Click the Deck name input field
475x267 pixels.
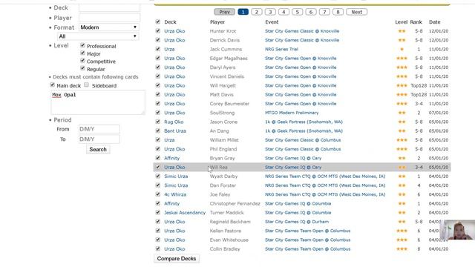(109, 8)
